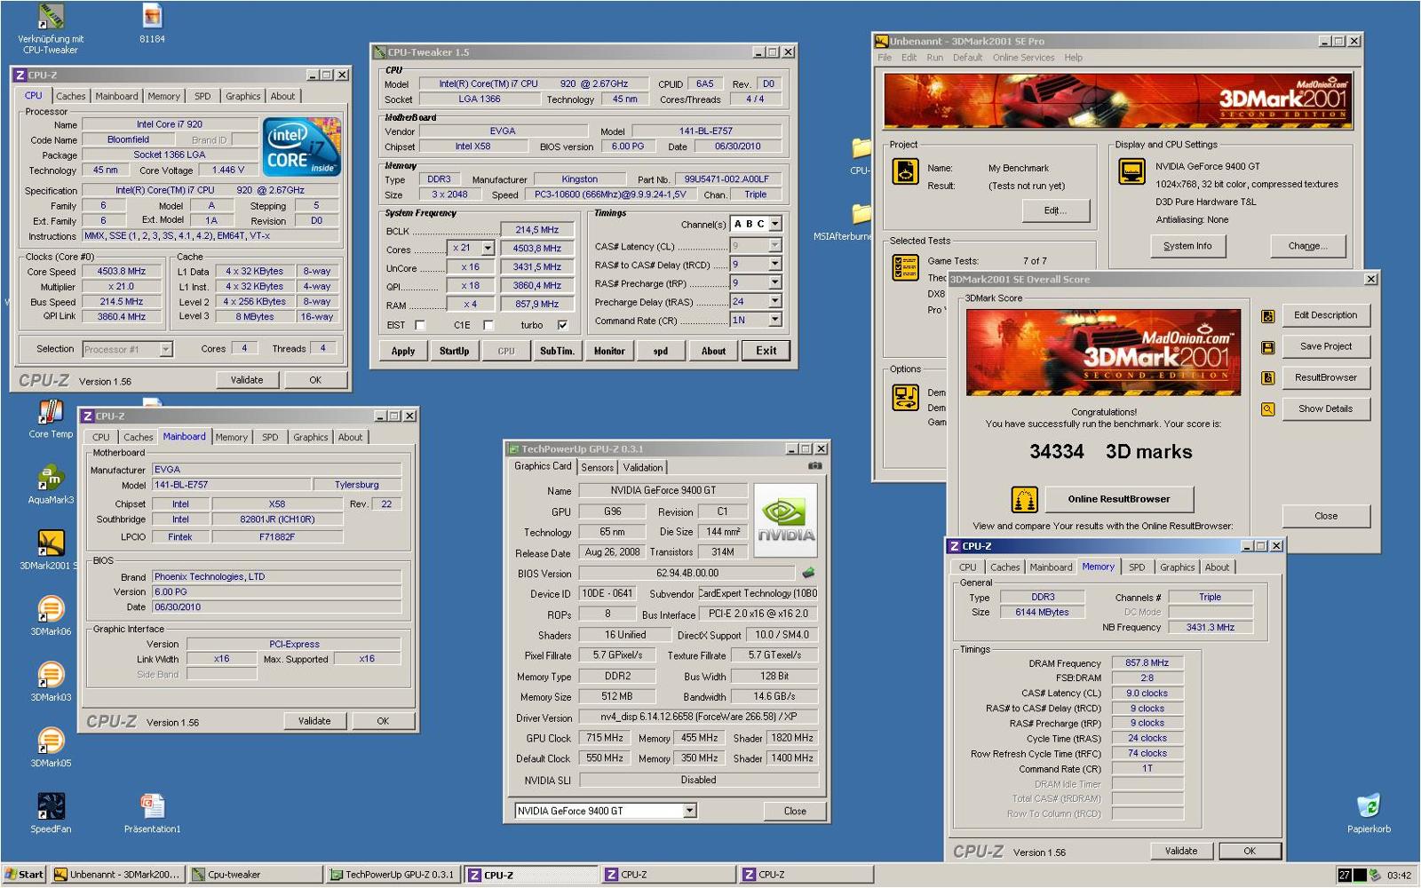
Task: Click Intel Core i7 logo in CPU-Z
Action: (x=302, y=147)
